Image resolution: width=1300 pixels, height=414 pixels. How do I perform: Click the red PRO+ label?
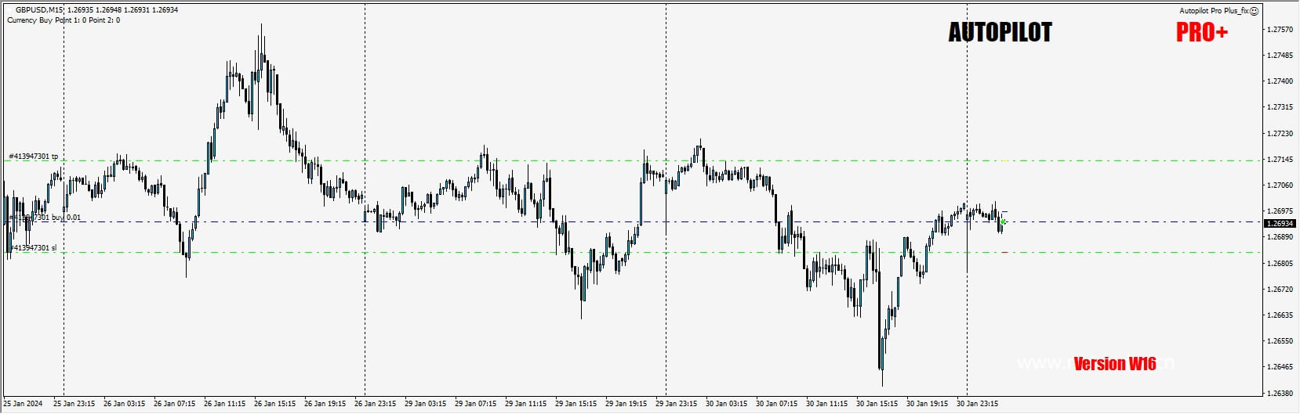(x=1202, y=32)
